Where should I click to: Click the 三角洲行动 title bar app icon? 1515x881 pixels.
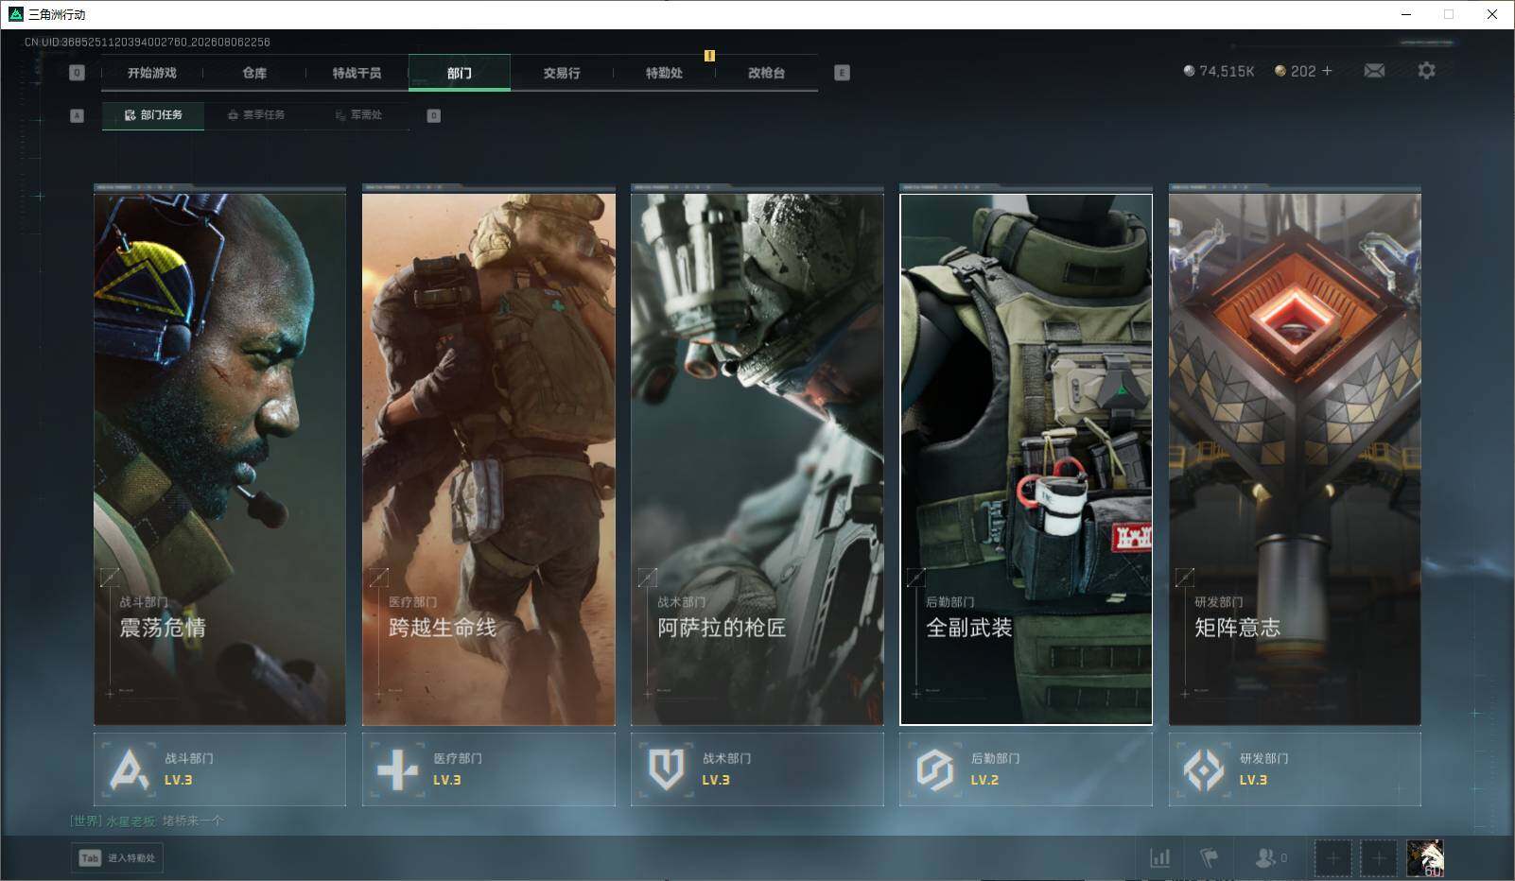point(15,14)
